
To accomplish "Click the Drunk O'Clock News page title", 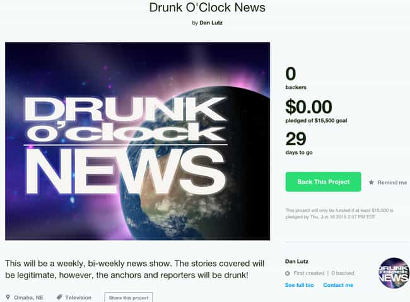I will tap(208, 8).
